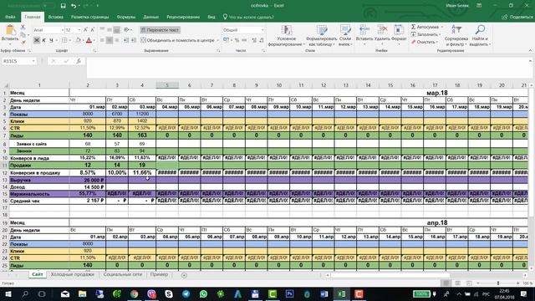This screenshot has height=301, width=535.
Task: Open Sort & Filter (Сортировка и фильтр)
Action: (x=456, y=35)
